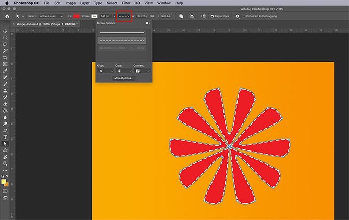Expand the Corners dropdown
This screenshot has height=220, width=349.
[142, 71]
